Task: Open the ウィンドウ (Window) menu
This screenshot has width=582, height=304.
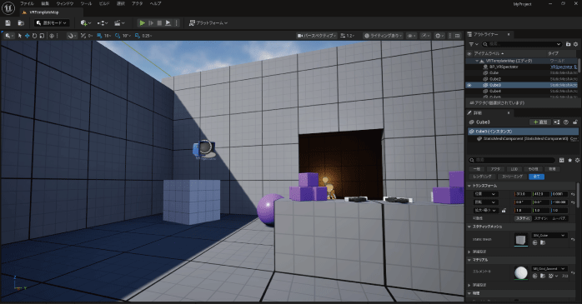Action: tap(65, 3)
